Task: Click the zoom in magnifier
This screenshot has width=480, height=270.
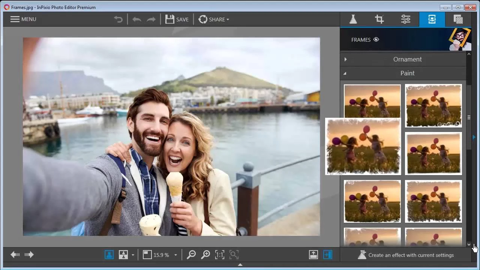Action: pos(205,255)
